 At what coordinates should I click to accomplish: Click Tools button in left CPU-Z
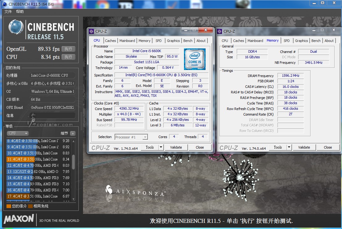[150, 147]
